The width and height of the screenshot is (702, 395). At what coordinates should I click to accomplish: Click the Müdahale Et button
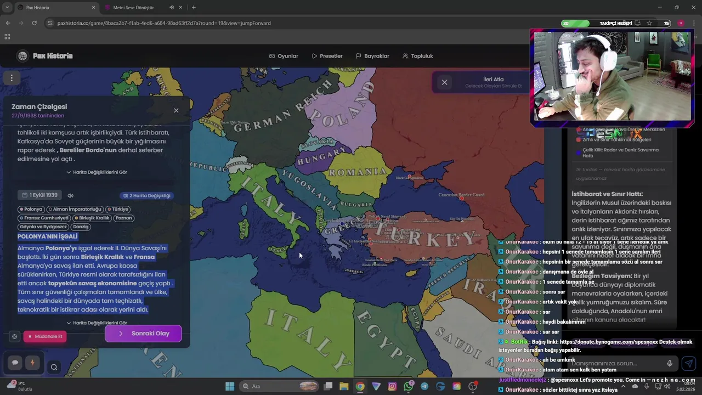(x=45, y=336)
